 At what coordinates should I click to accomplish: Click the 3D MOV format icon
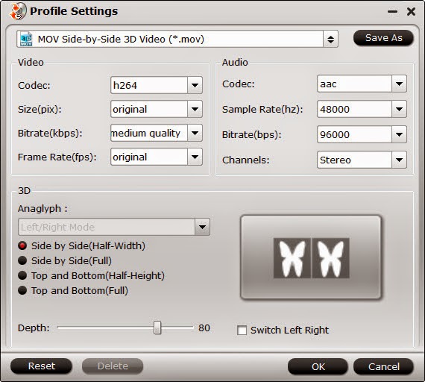[x=26, y=40]
